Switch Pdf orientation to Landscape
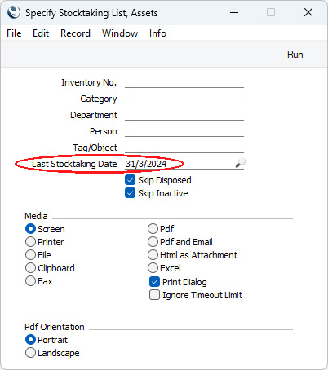Screen dimensions: 328x370 click(30, 353)
